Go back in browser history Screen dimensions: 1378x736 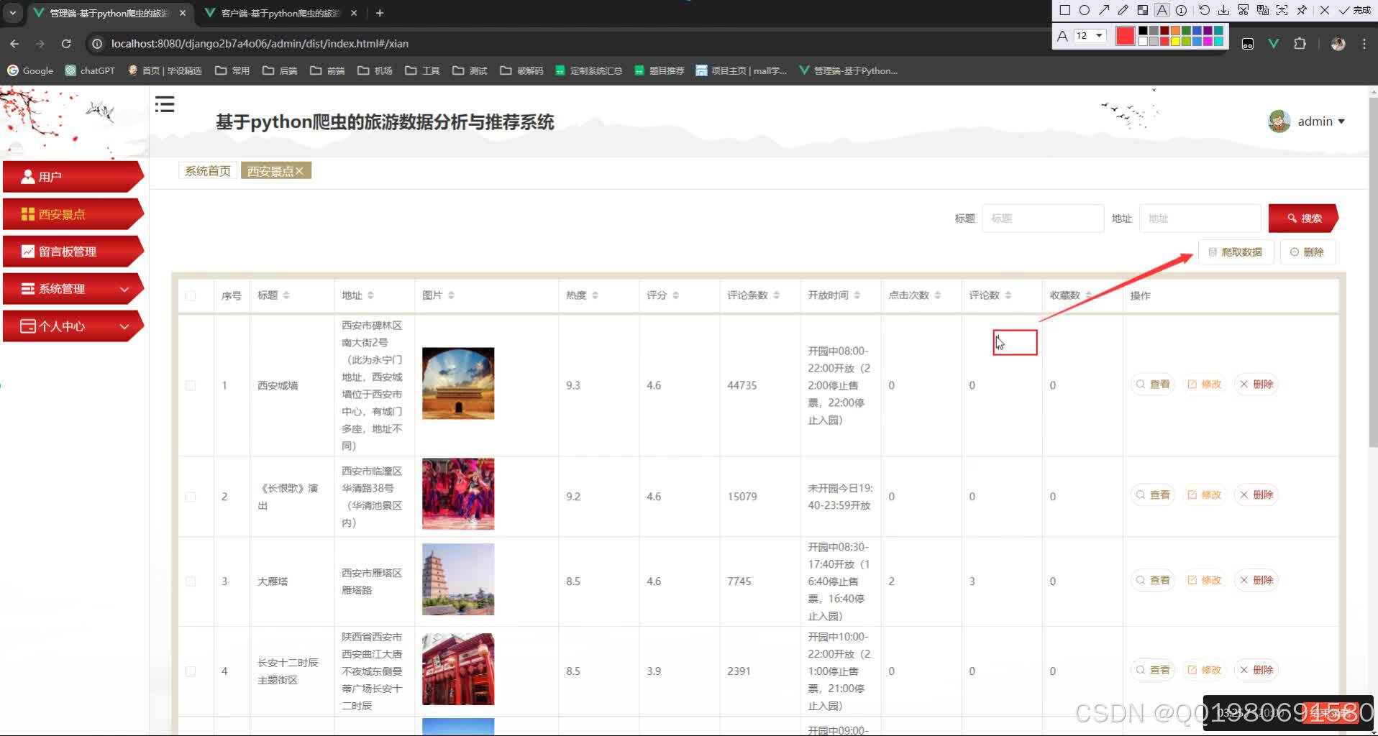[15, 44]
